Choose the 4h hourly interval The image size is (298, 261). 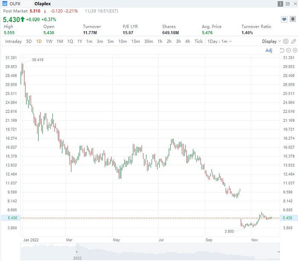click(188, 41)
